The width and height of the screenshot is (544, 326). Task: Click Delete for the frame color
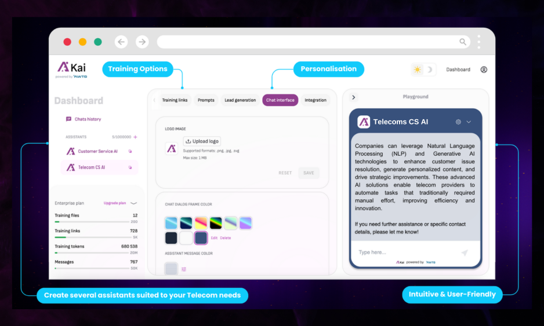click(x=225, y=238)
